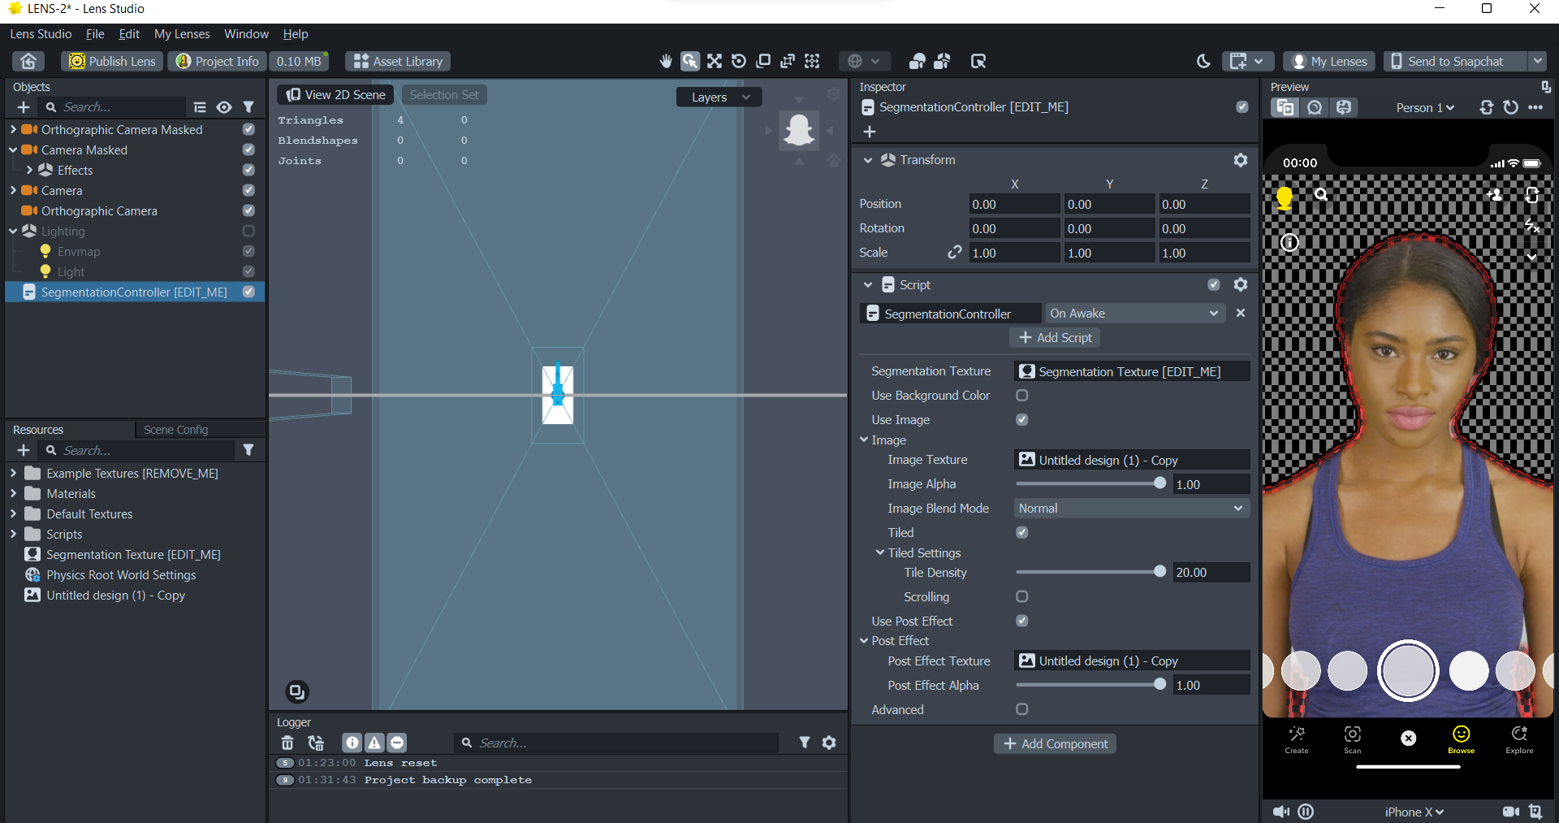The height and width of the screenshot is (823, 1559).
Task: Select Untitled design (1) - Copy in Resources
Action: click(114, 595)
